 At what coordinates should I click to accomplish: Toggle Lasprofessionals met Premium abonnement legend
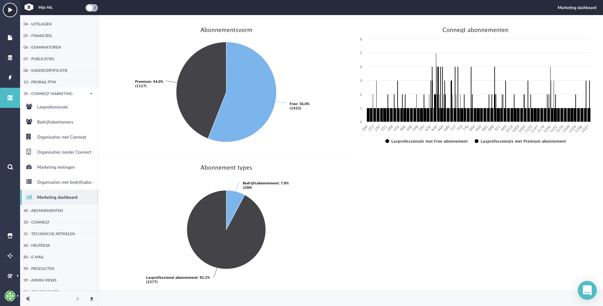click(x=520, y=141)
